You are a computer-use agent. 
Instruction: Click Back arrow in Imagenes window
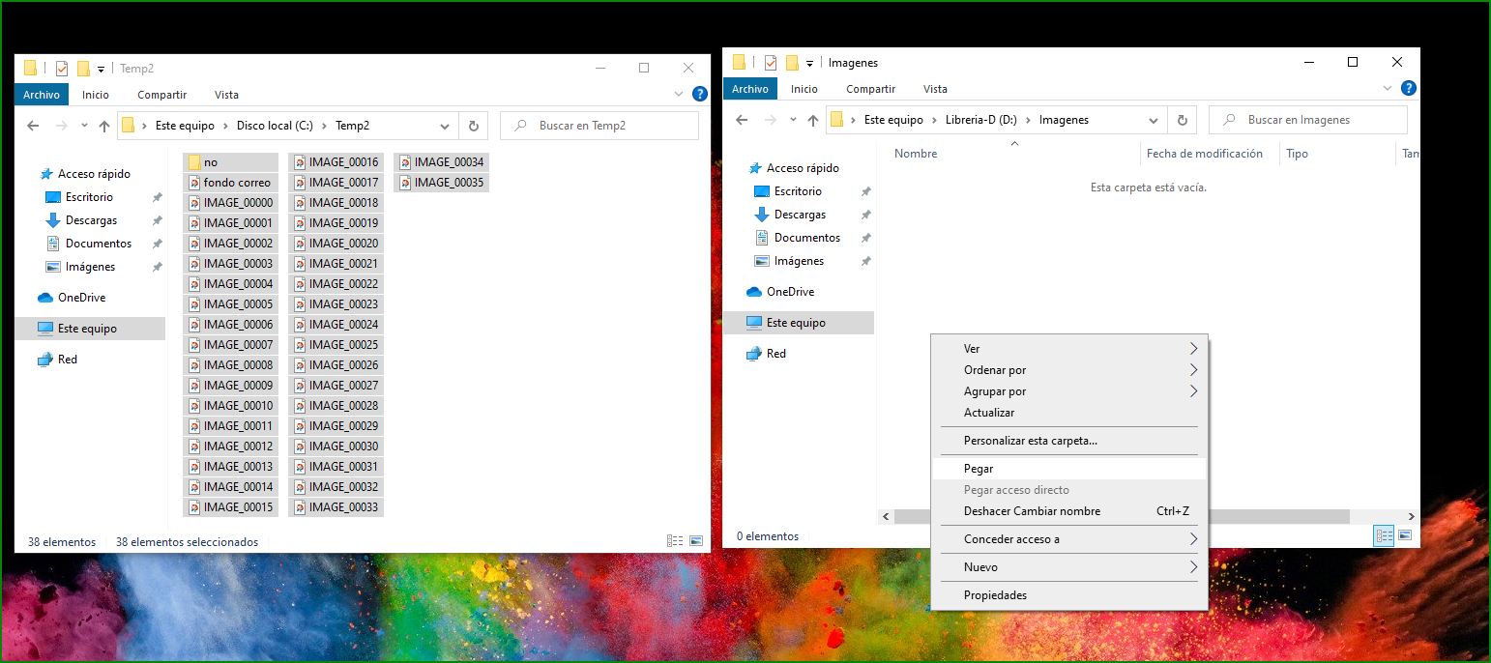[743, 120]
